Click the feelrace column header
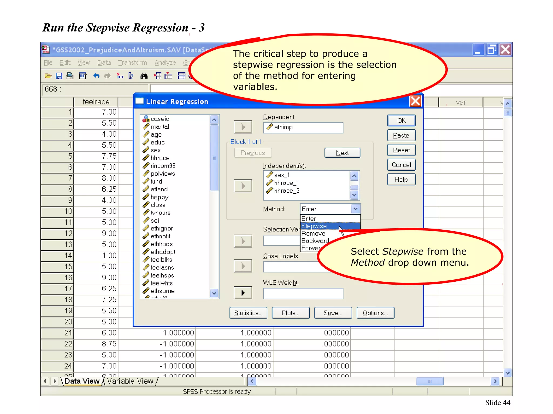Screen dimensions: 553x414 pyautogui.click(x=96, y=102)
